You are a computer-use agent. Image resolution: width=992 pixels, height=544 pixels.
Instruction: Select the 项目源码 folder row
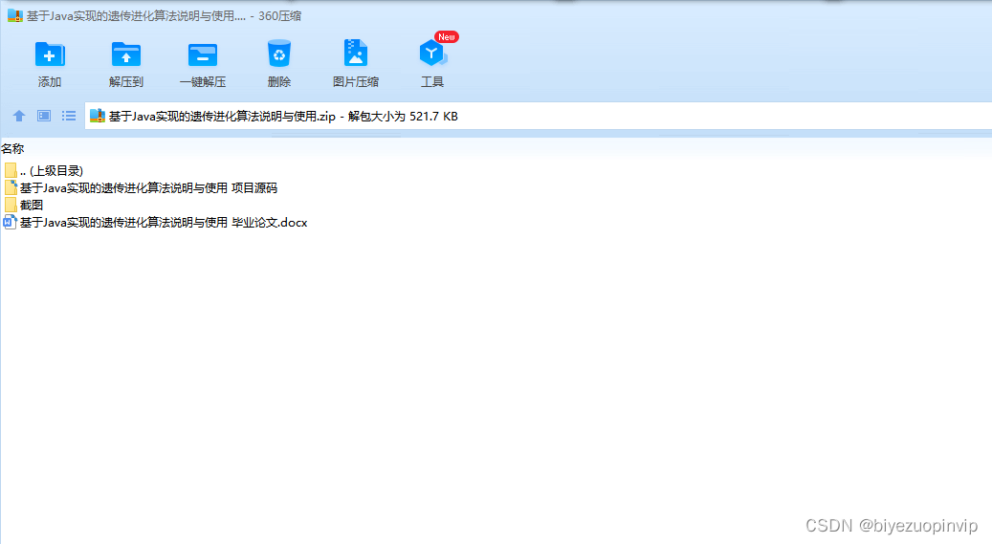tap(141, 188)
